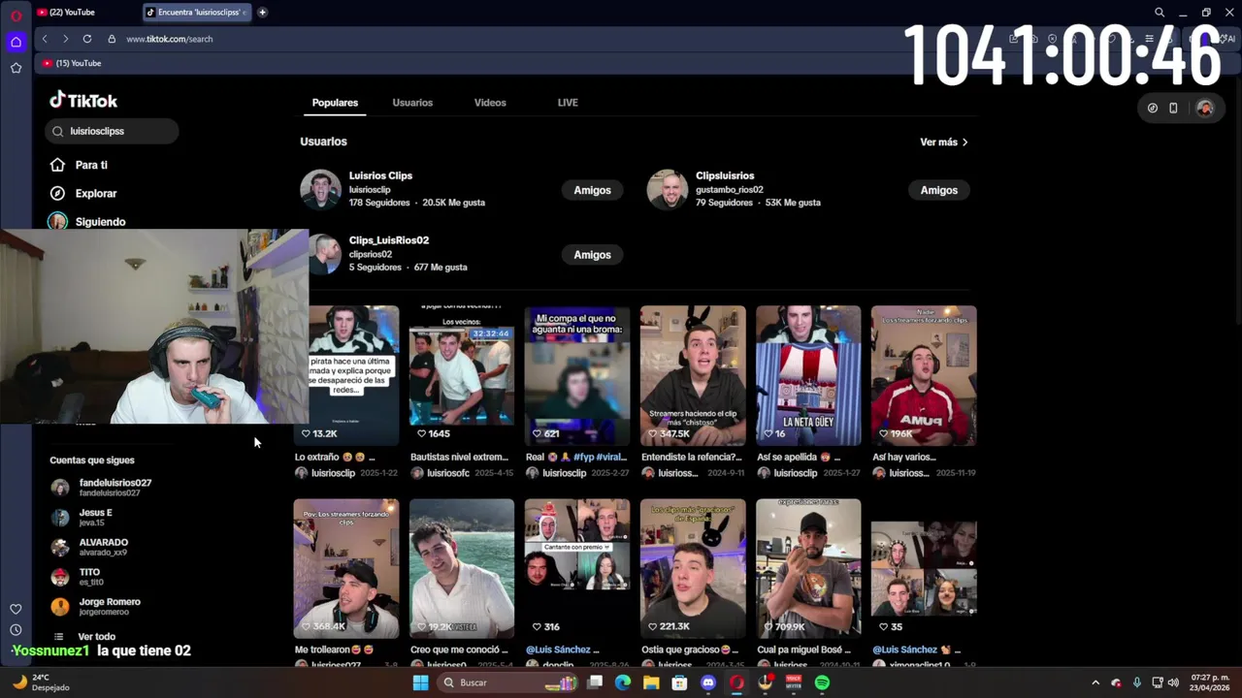The width and height of the screenshot is (1242, 698).
Task: Open Clipsluisrios user profile avatar
Action: click(x=668, y=190)
